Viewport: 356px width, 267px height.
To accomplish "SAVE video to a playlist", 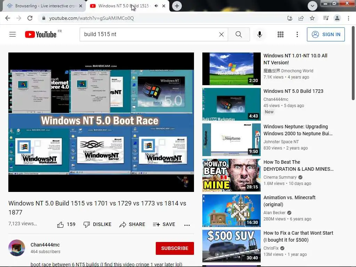I will pos(164,224).
